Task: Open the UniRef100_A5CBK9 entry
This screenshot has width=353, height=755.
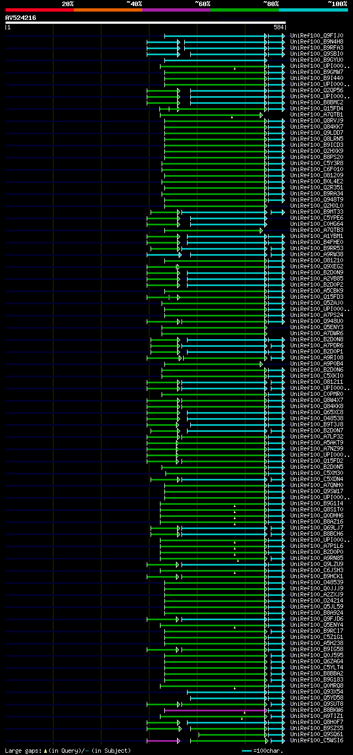Action: click(x=316, y=291)
